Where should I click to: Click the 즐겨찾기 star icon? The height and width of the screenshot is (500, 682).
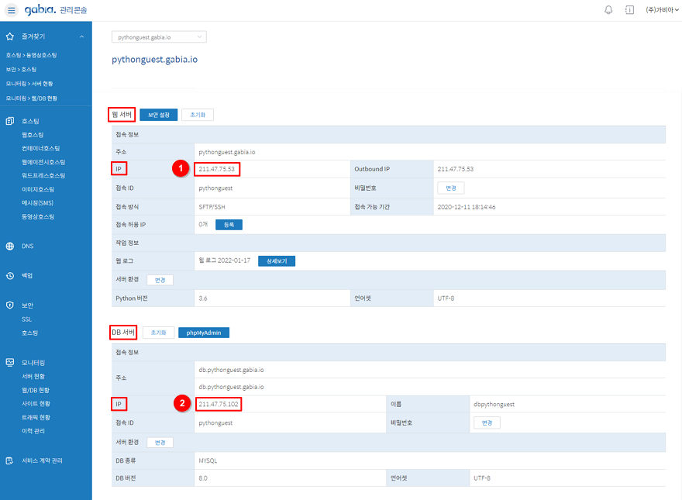pyautogui.click(x=10, y=36)
